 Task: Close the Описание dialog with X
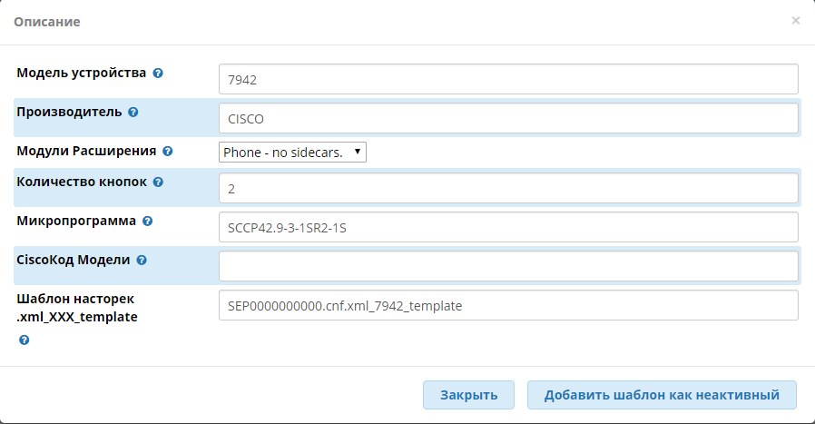[795, 21]
